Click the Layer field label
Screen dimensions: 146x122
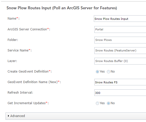[x=12, y=61]
